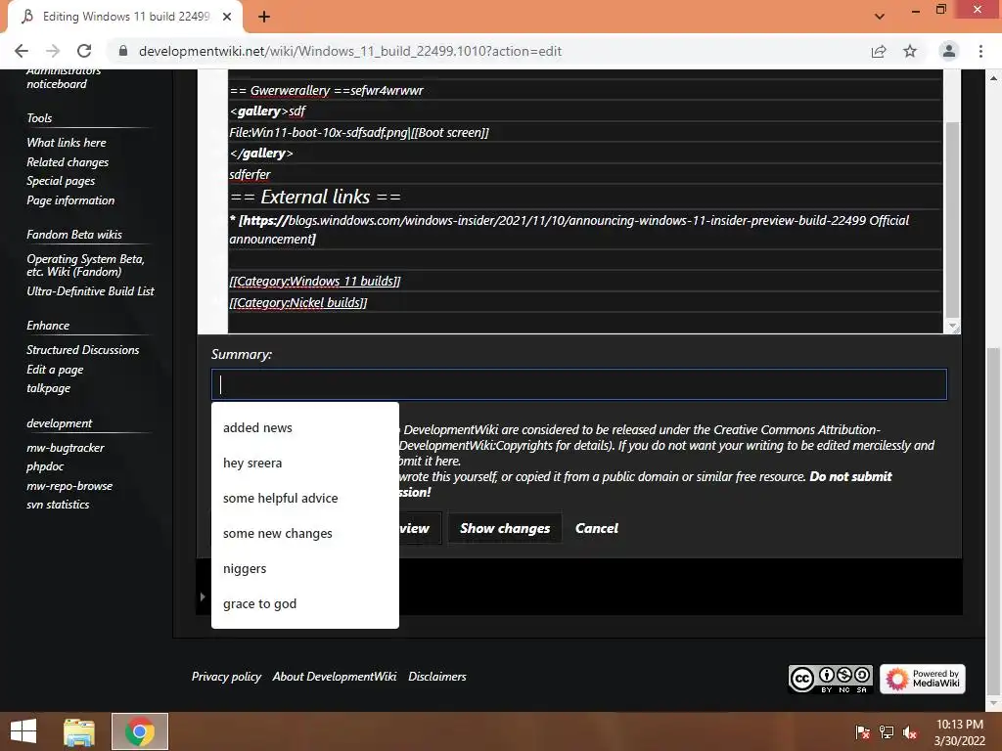This screenshot has width=1002, height=751.
Task: Choose the 'some new changes' suggestion
Action: pos(305,533)
